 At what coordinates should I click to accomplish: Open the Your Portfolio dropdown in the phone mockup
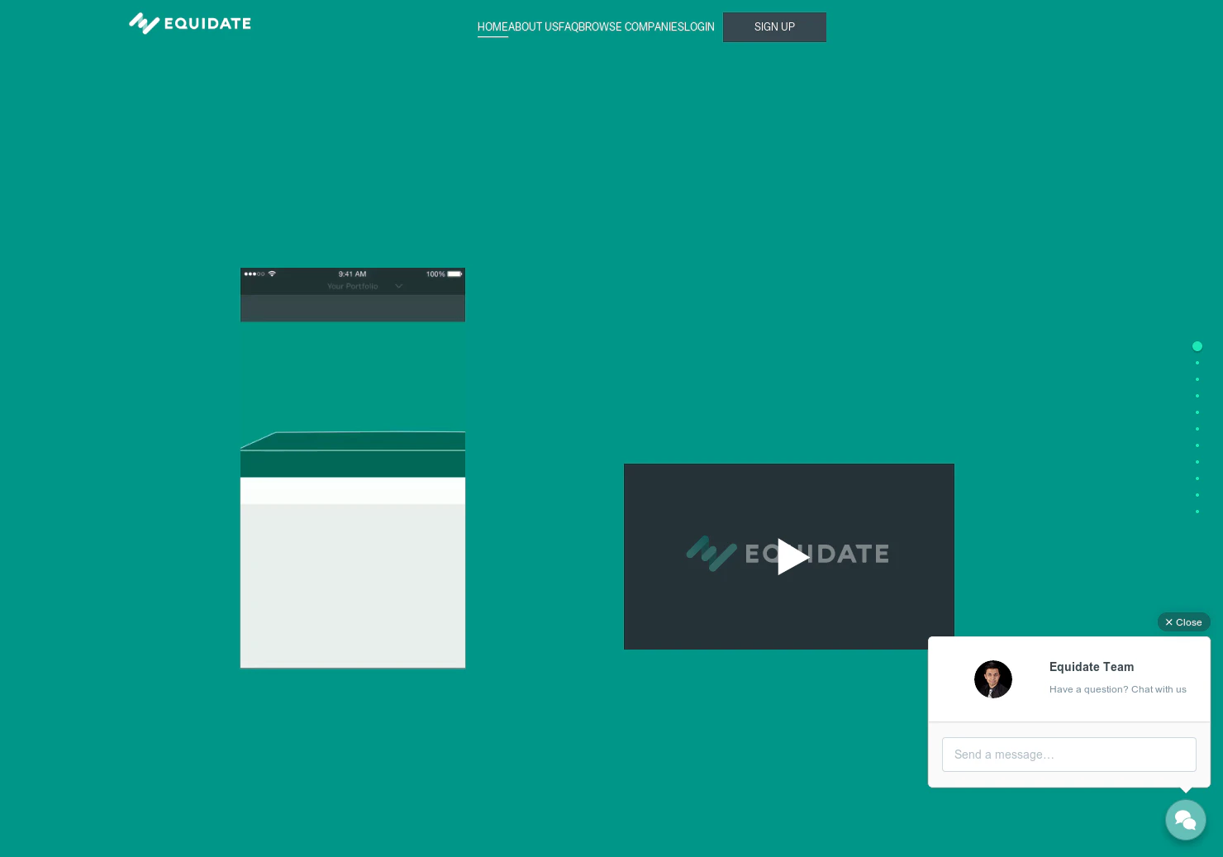click(353, 285)
